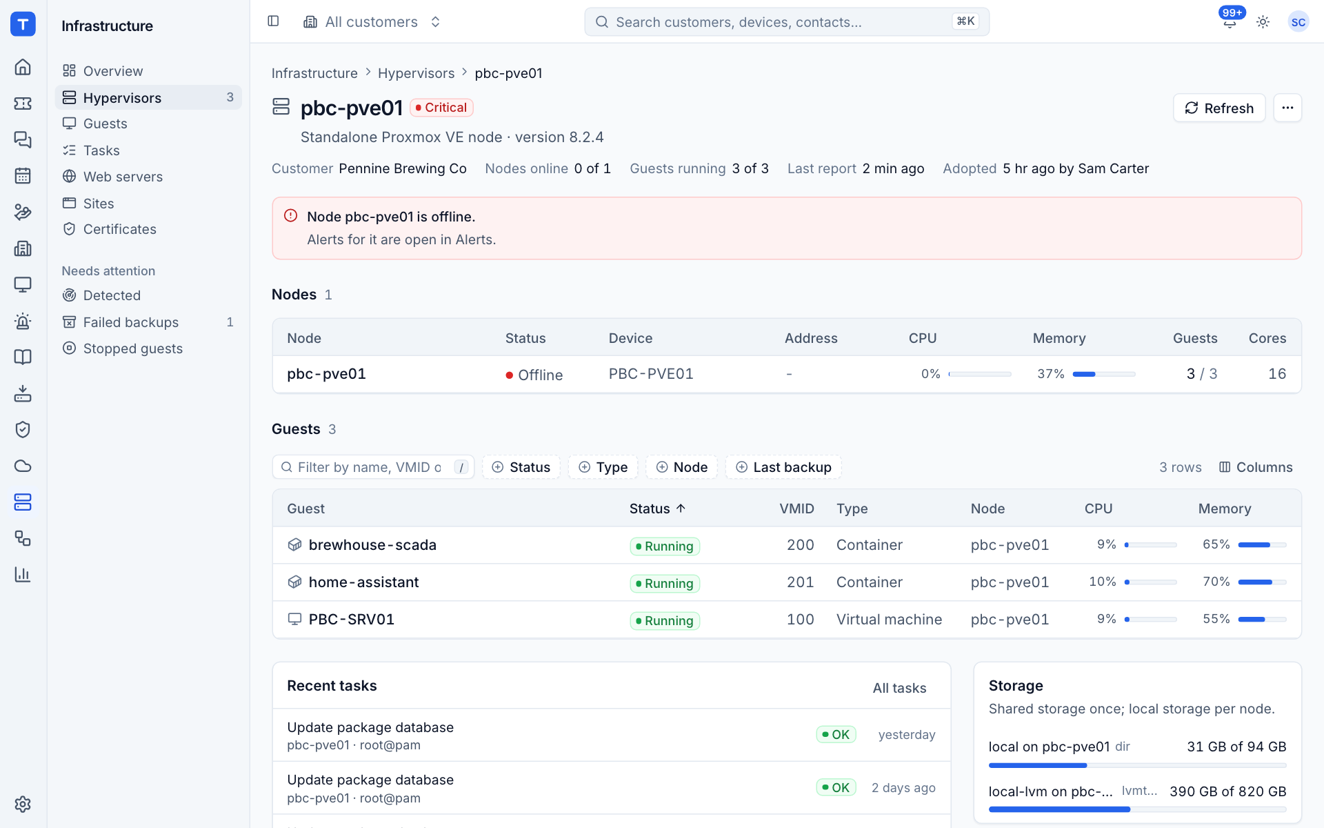1324x828 pixels.
Task: Open Tasks in sidebar
Action: (148, 150)
